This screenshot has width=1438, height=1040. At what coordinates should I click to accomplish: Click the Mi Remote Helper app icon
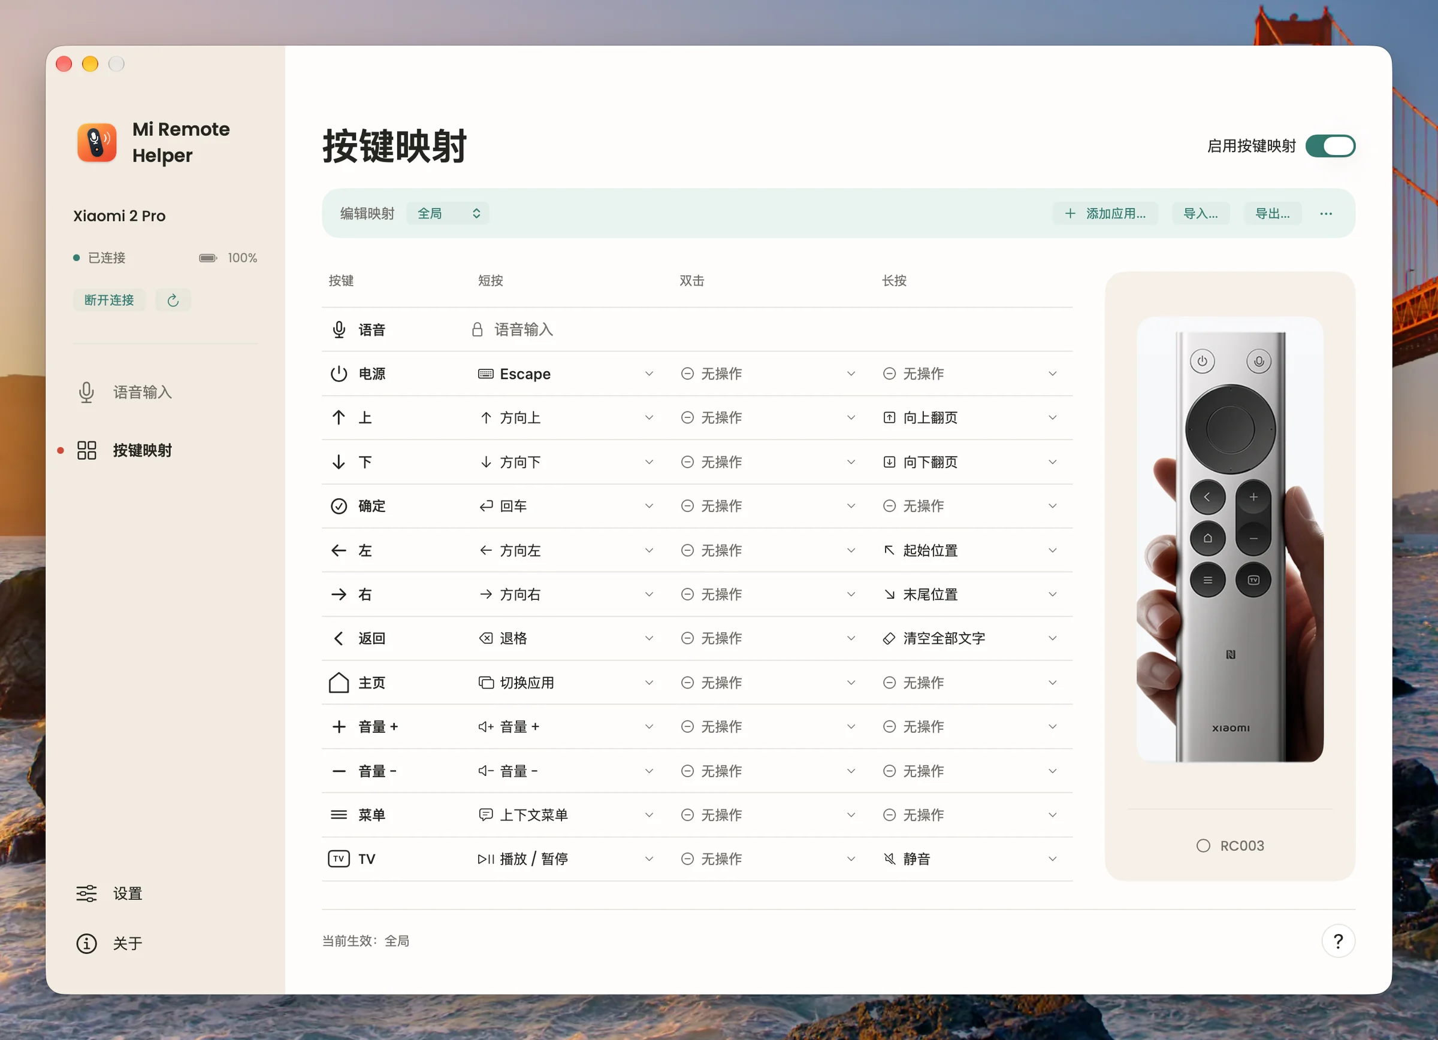(96, 142)
